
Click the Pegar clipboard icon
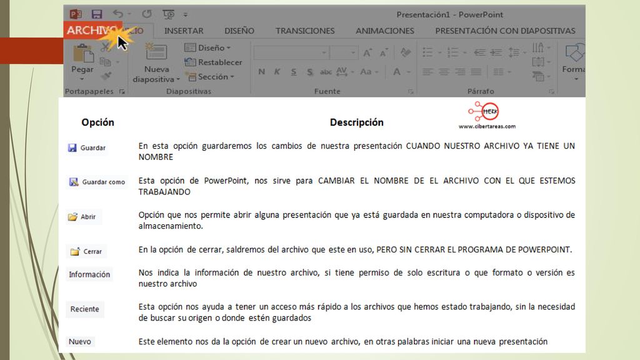(x=82, y=54)
